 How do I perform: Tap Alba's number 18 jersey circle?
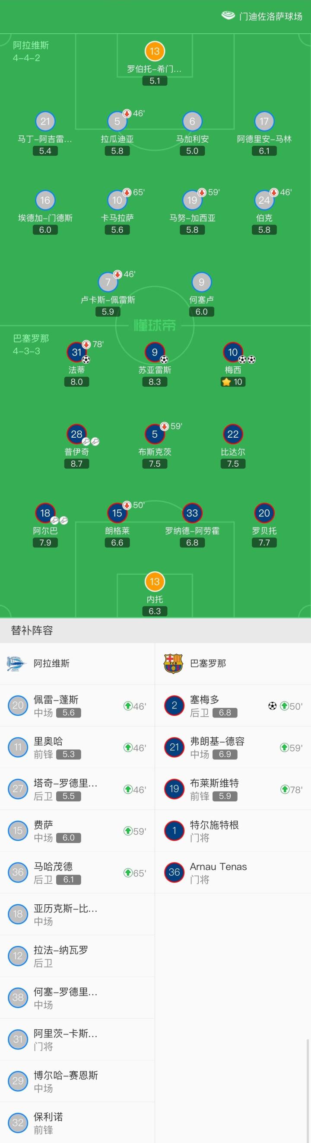[45, 513]
